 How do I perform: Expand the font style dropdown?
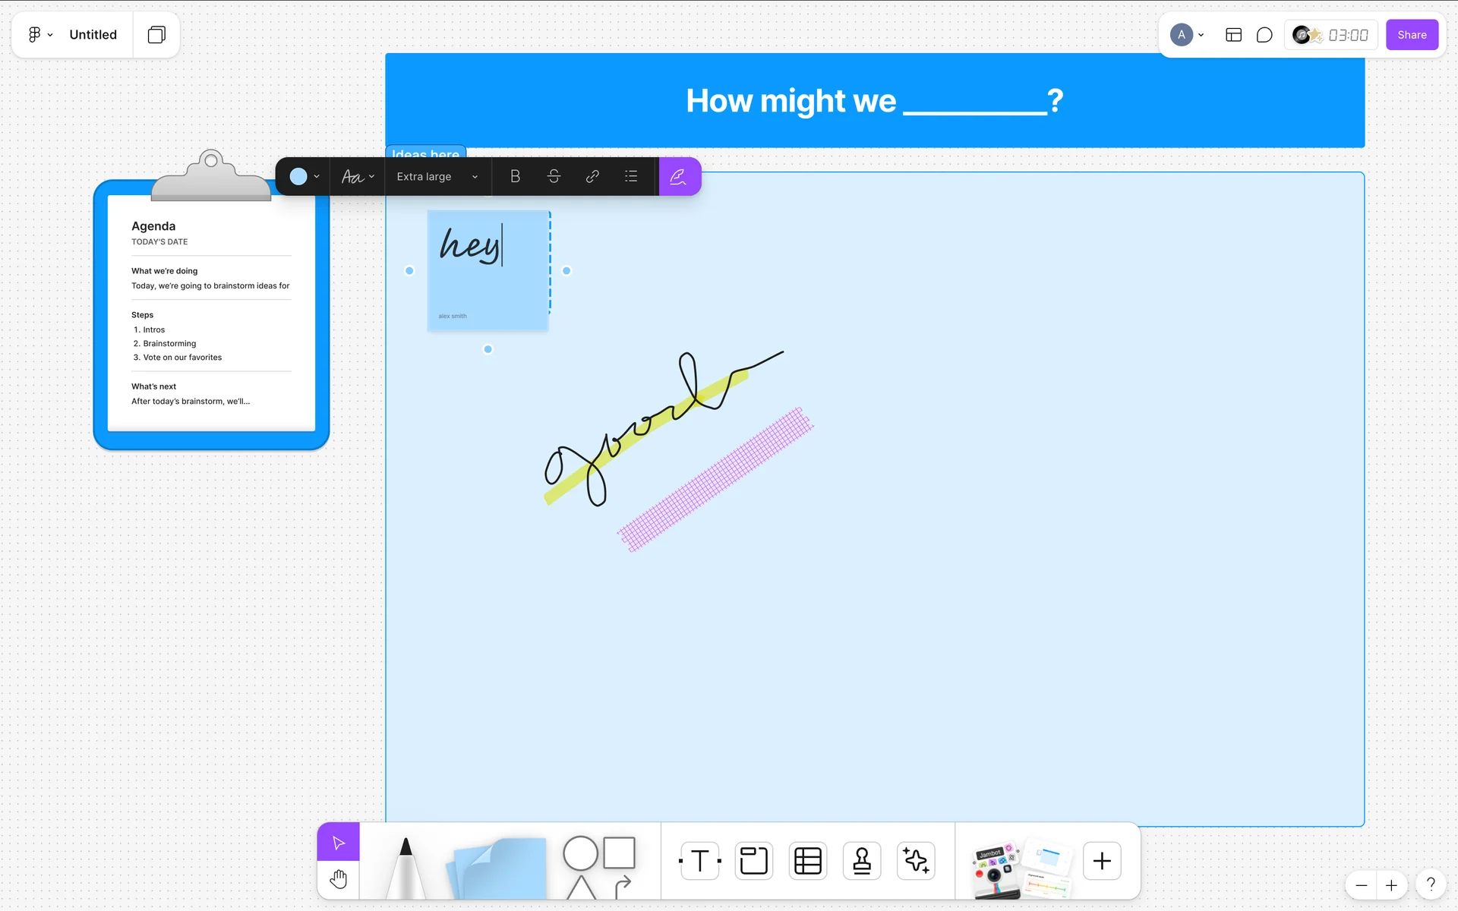coord(358,176)
